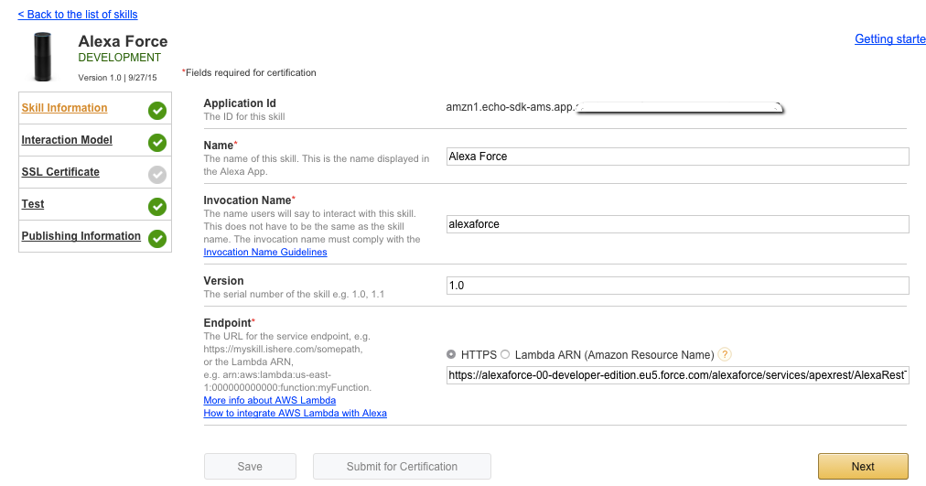The height and width of the screenshot is (486, 926).
Task: Open the Publishing Information tab
Action: (81, 235)
